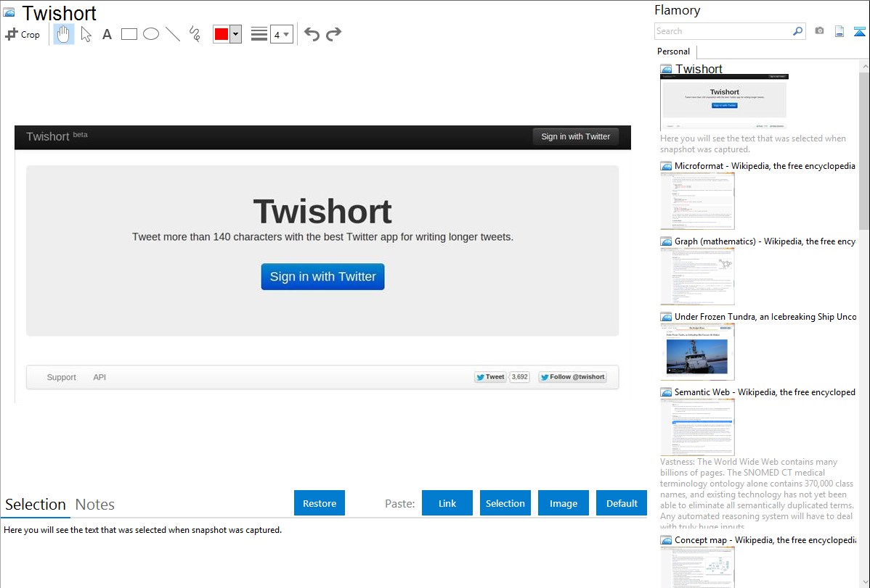Click the Microformat - Wikipedia title
Viewport: 870px width, 588px height.
(x=765, y=166)
